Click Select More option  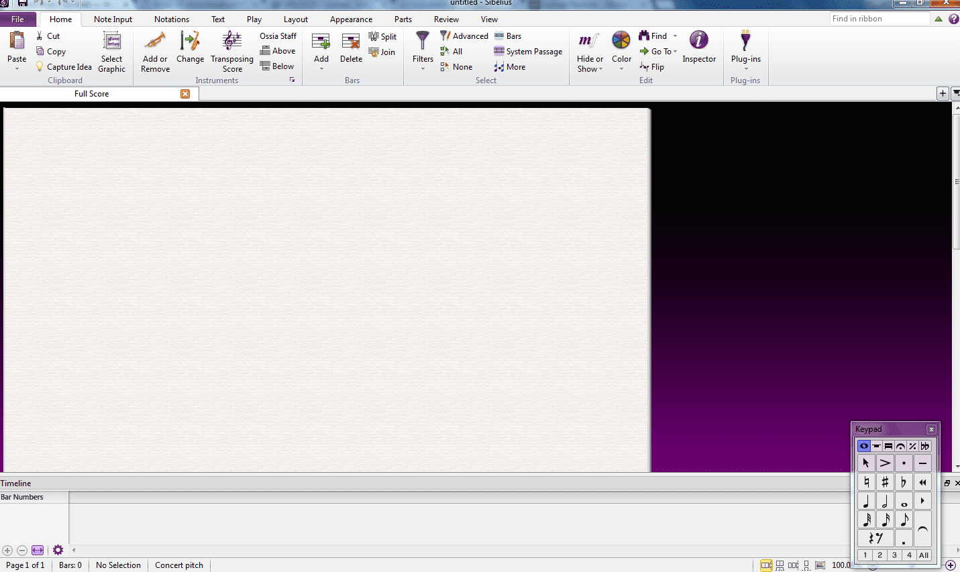click(510, 67)
